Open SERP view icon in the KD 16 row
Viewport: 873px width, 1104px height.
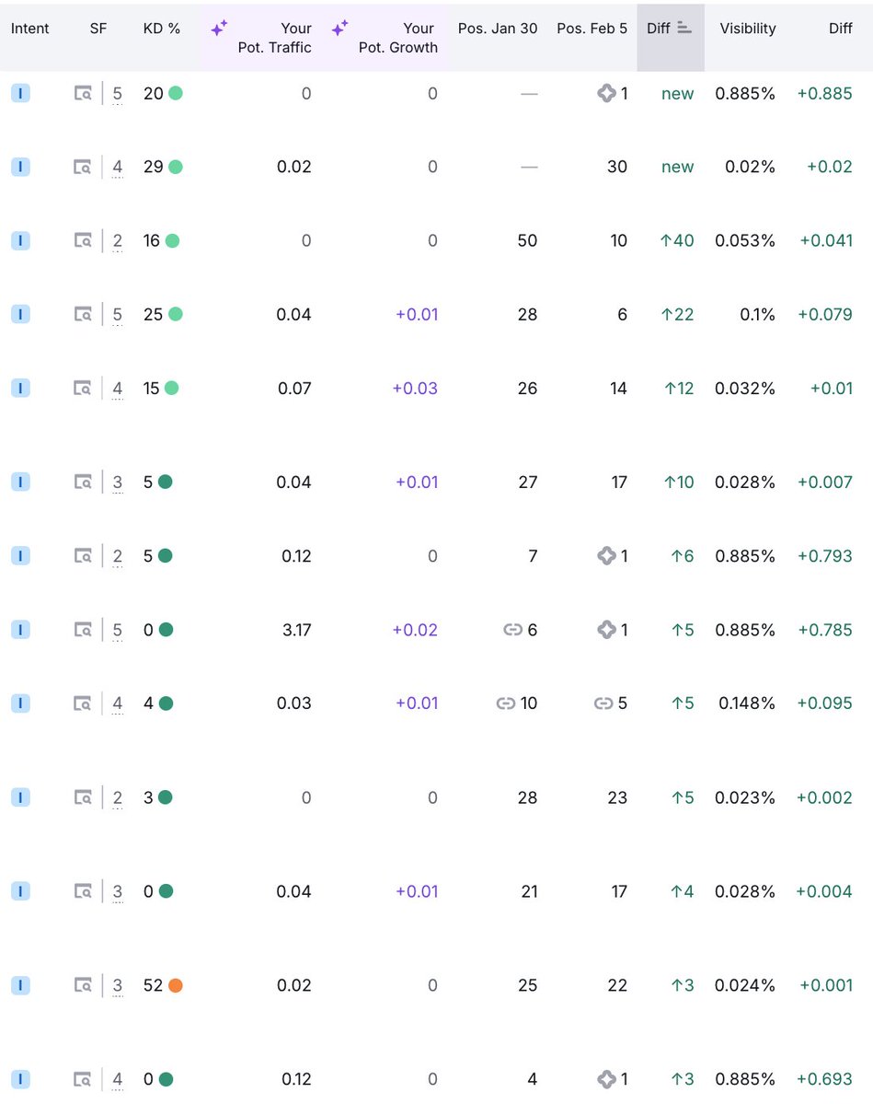pyautogui.click(x=83, y=241)
